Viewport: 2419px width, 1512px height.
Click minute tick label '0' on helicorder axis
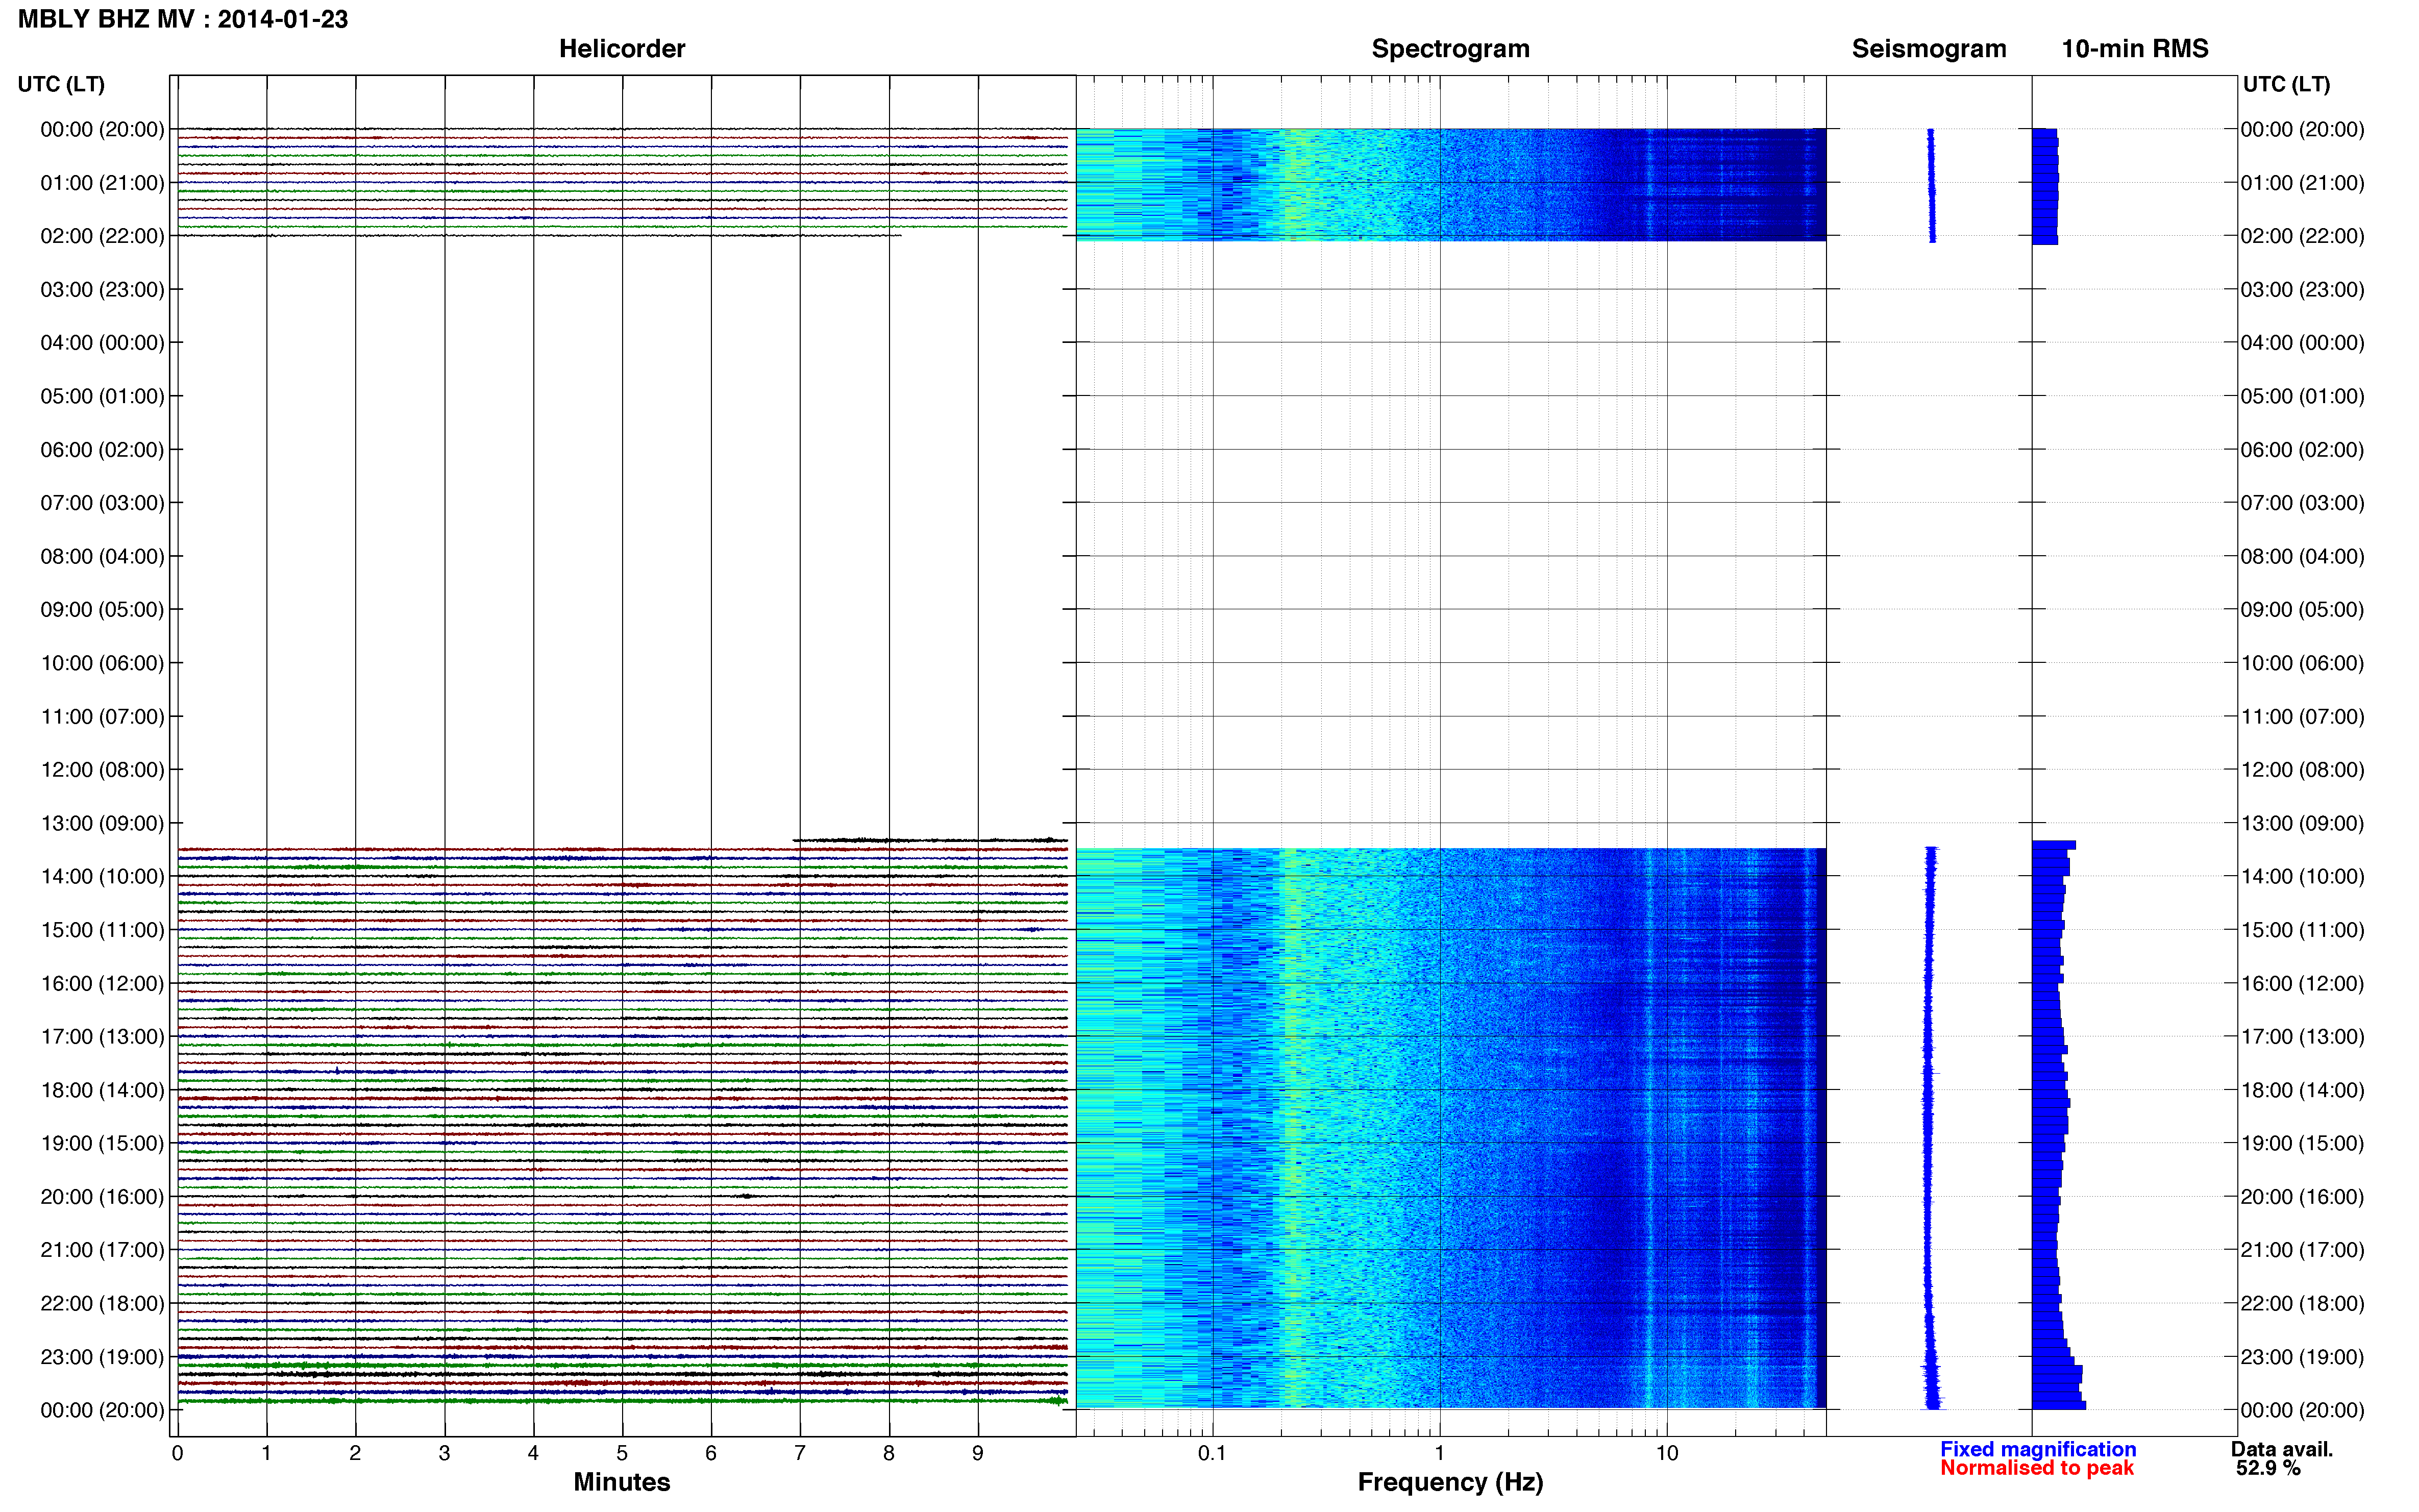177,1453
